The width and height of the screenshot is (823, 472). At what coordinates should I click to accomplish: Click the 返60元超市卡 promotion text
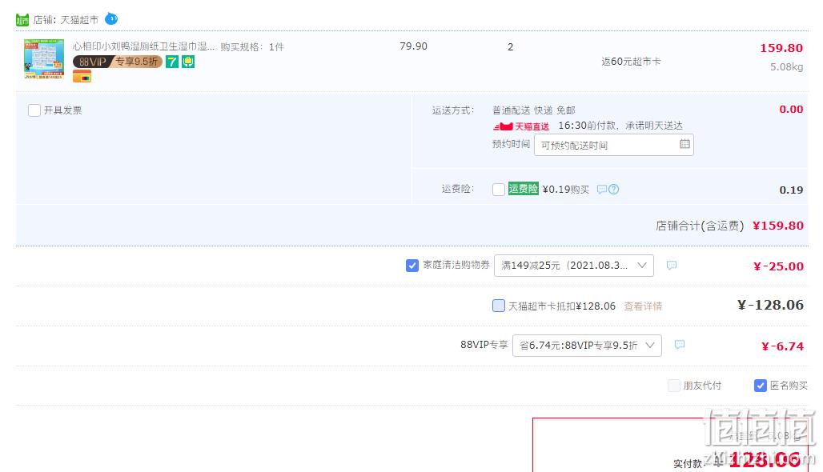631,62
